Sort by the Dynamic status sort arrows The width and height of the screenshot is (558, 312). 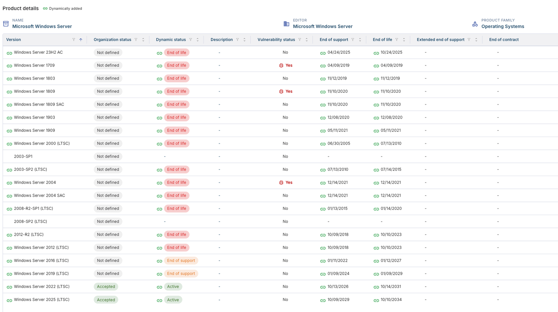[x=197, y=40]
